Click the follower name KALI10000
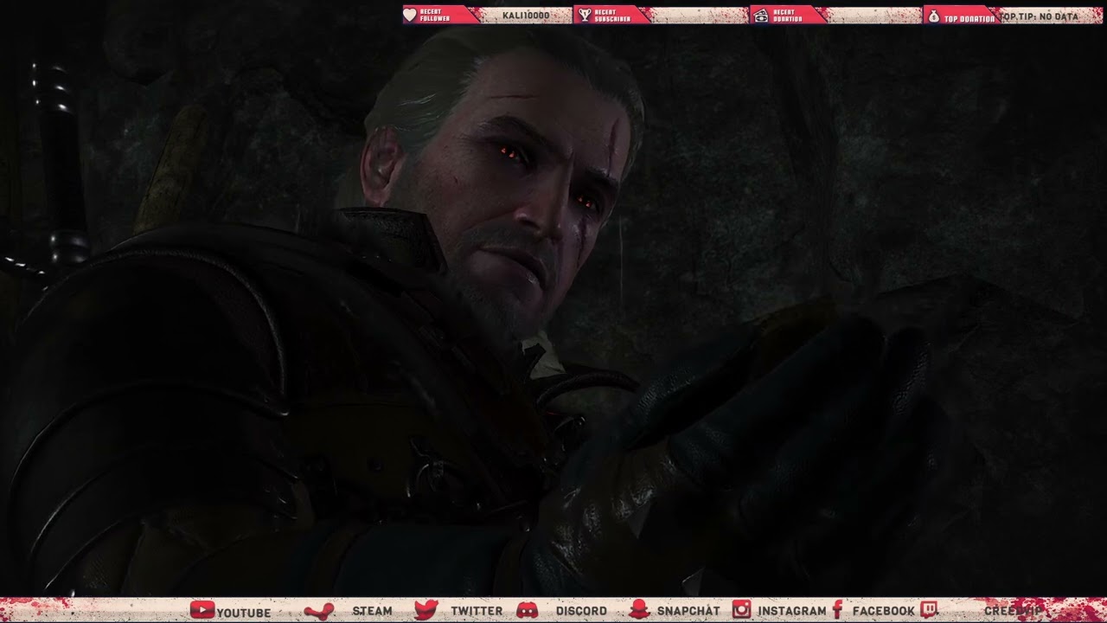 point(526,16)
